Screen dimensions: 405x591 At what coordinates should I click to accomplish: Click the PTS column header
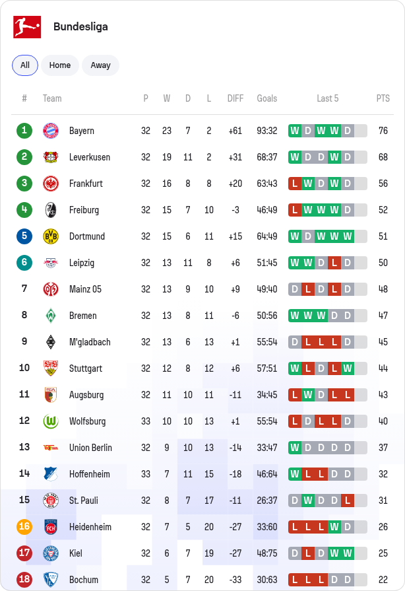coord(383,98)
